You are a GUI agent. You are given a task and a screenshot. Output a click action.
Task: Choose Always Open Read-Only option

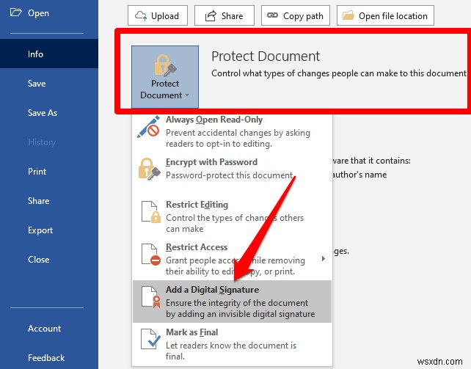(x=232, y=131)
